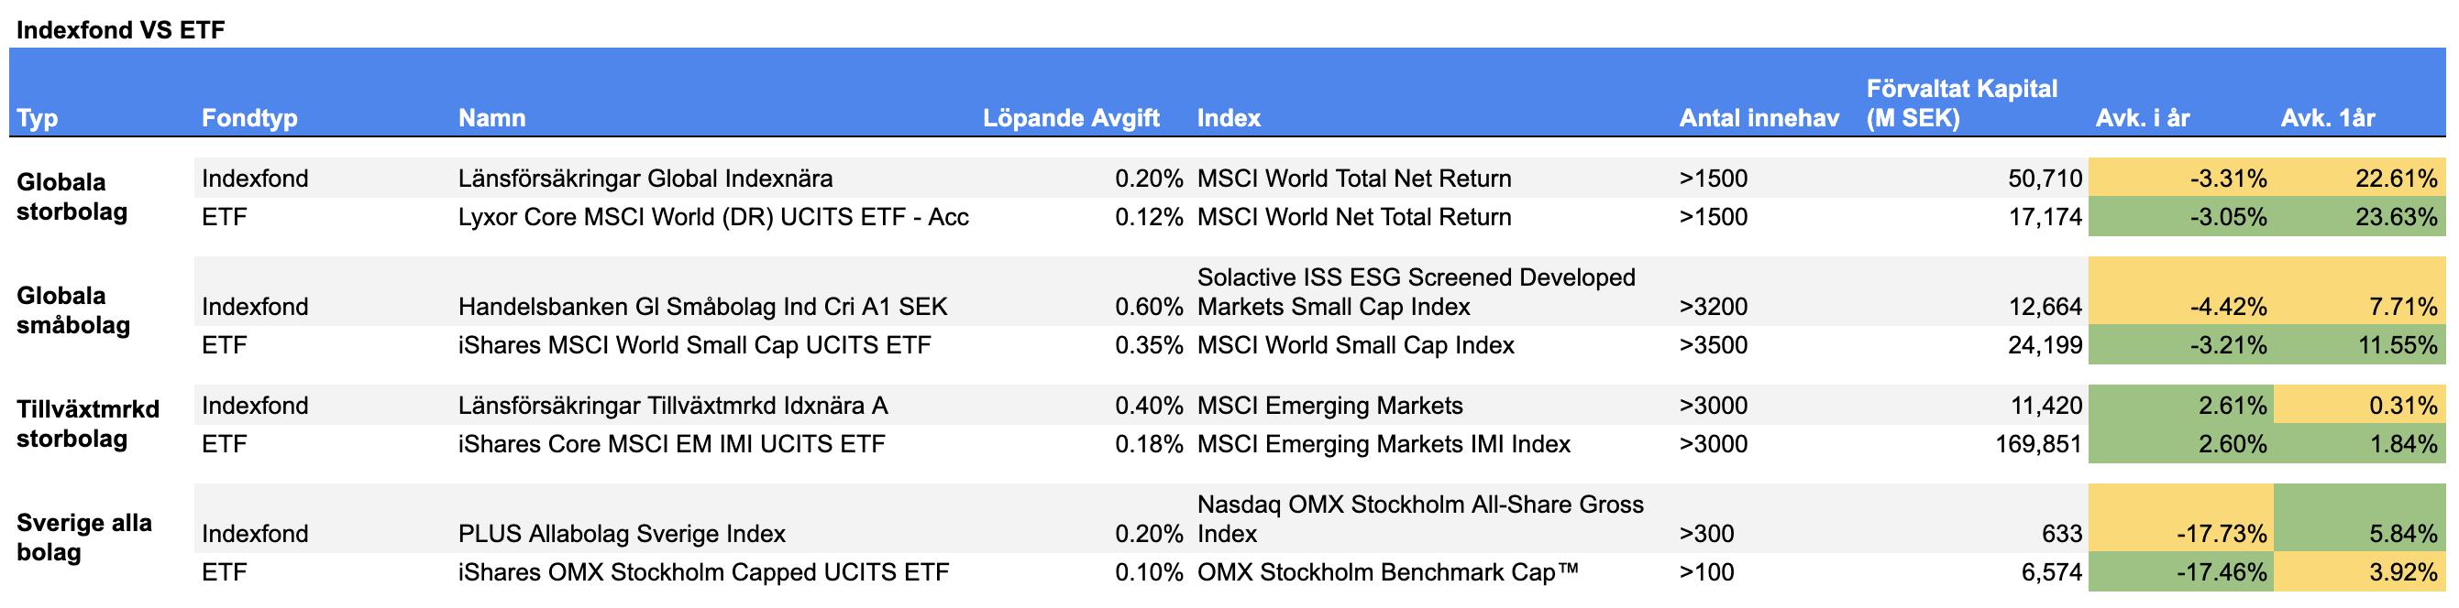
Task: Click the 'Avk. 1år' column header
Action: tap(2327, 118)
